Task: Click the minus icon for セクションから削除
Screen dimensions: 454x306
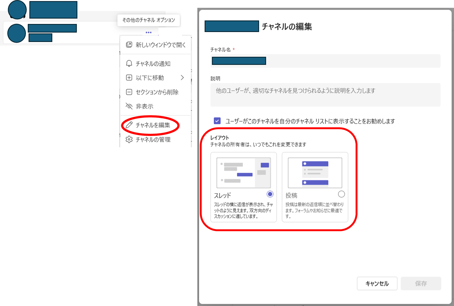Action: coord(129,92)
